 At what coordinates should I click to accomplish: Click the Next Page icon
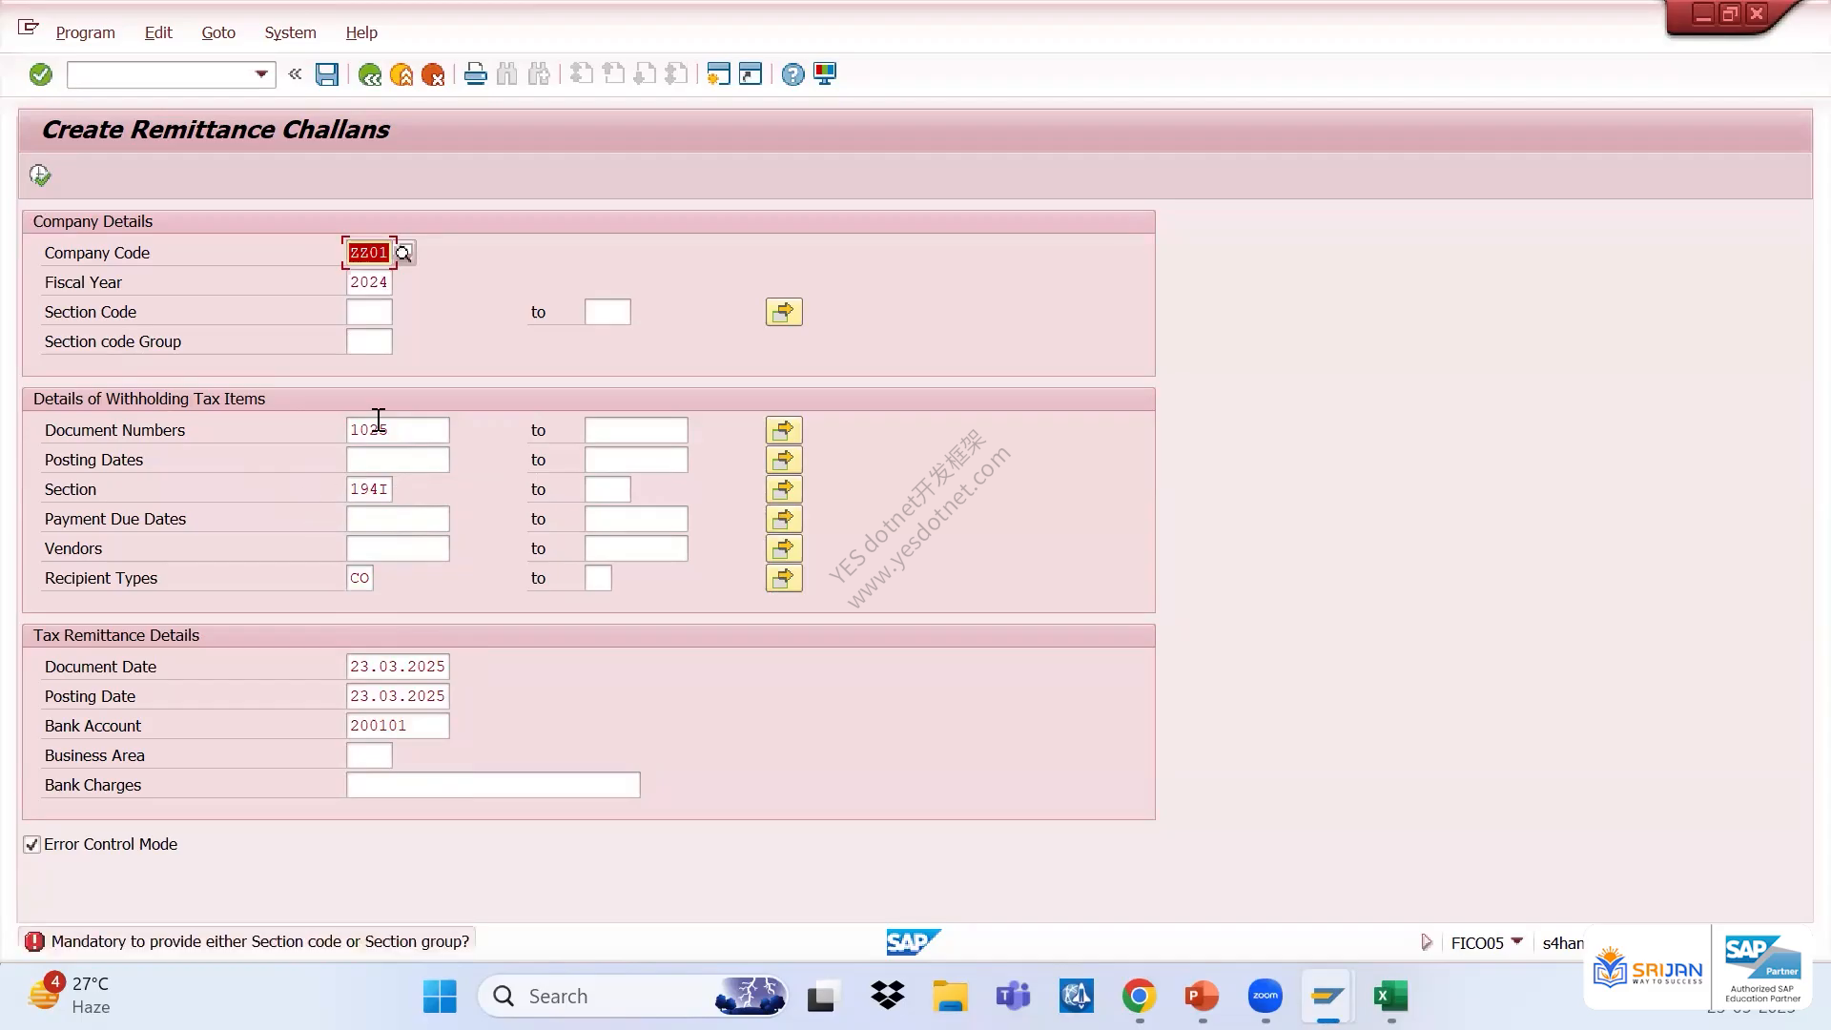point(645,74)
